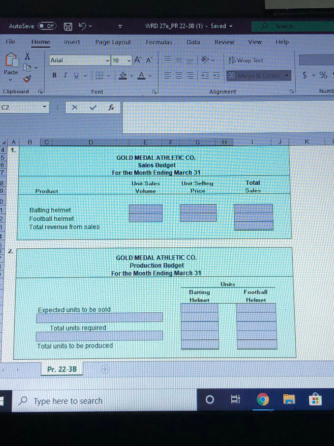Expand the Paste options arrow
The width and height of the screenshot is (334, 446).
(x=11, y=80)
